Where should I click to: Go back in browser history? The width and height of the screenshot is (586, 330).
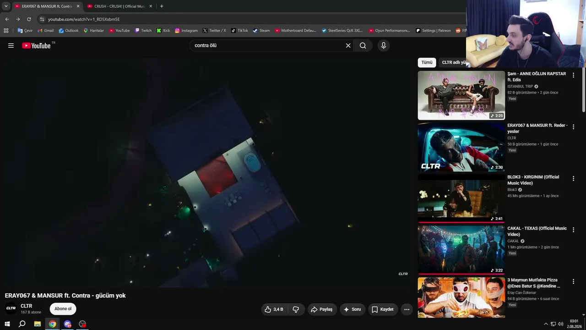(x=7, y=19)
